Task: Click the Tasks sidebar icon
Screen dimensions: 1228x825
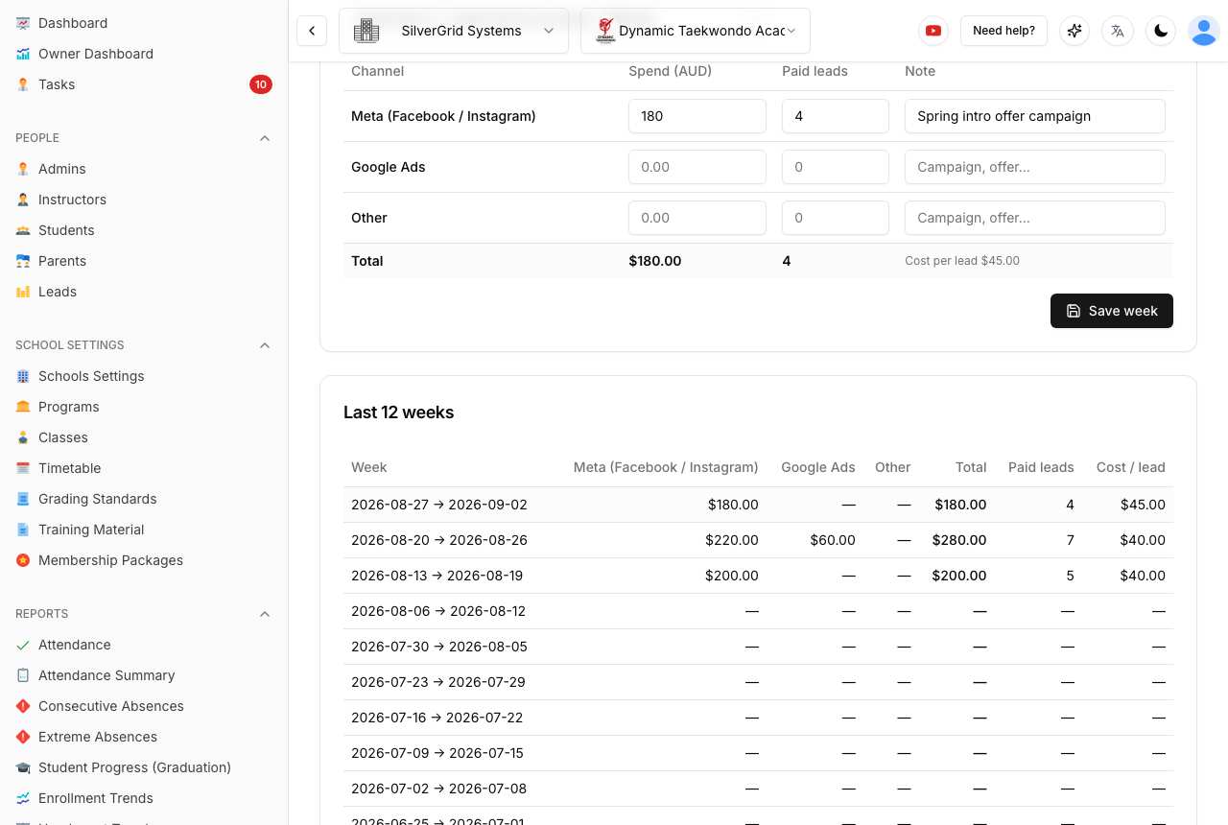Action: (23, 84)
